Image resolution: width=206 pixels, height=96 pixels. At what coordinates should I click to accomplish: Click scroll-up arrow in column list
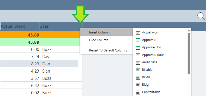coord(189,30)
